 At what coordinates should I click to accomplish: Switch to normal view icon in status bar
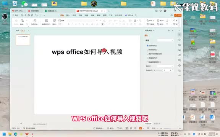(x=127, y=128)
